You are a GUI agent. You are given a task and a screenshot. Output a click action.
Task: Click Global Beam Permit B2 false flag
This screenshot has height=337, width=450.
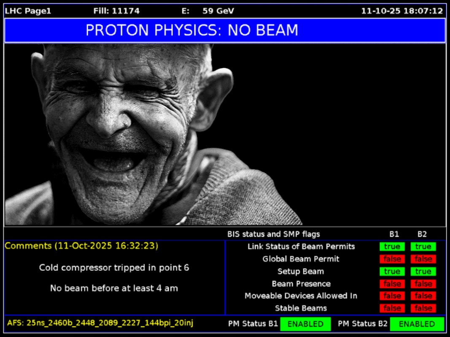tap(423, 259)
